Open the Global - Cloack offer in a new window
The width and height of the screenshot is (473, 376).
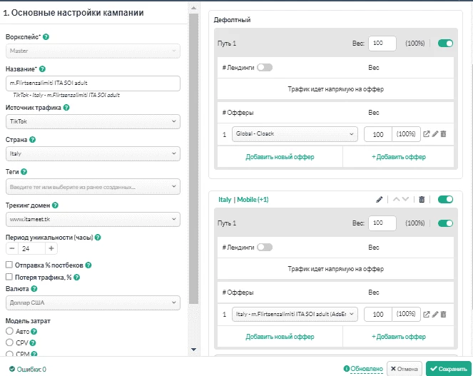[x=426, y=134]
